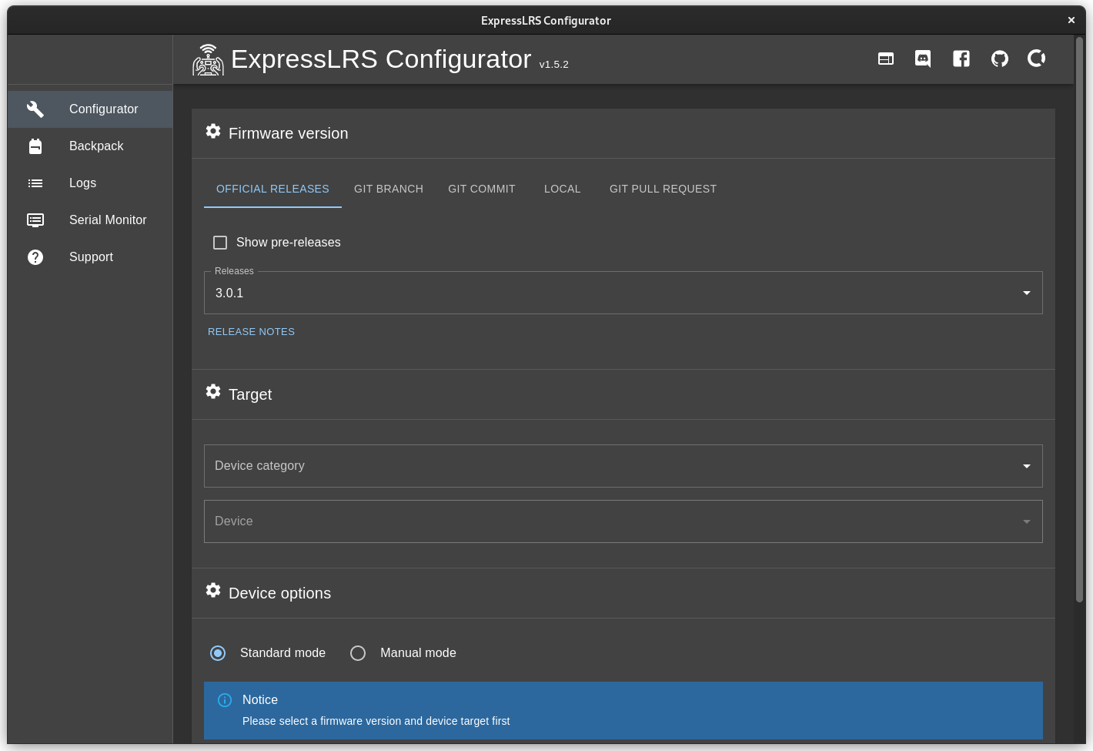
Task: Open the Discord icon link
Action: tap(923, 59)
